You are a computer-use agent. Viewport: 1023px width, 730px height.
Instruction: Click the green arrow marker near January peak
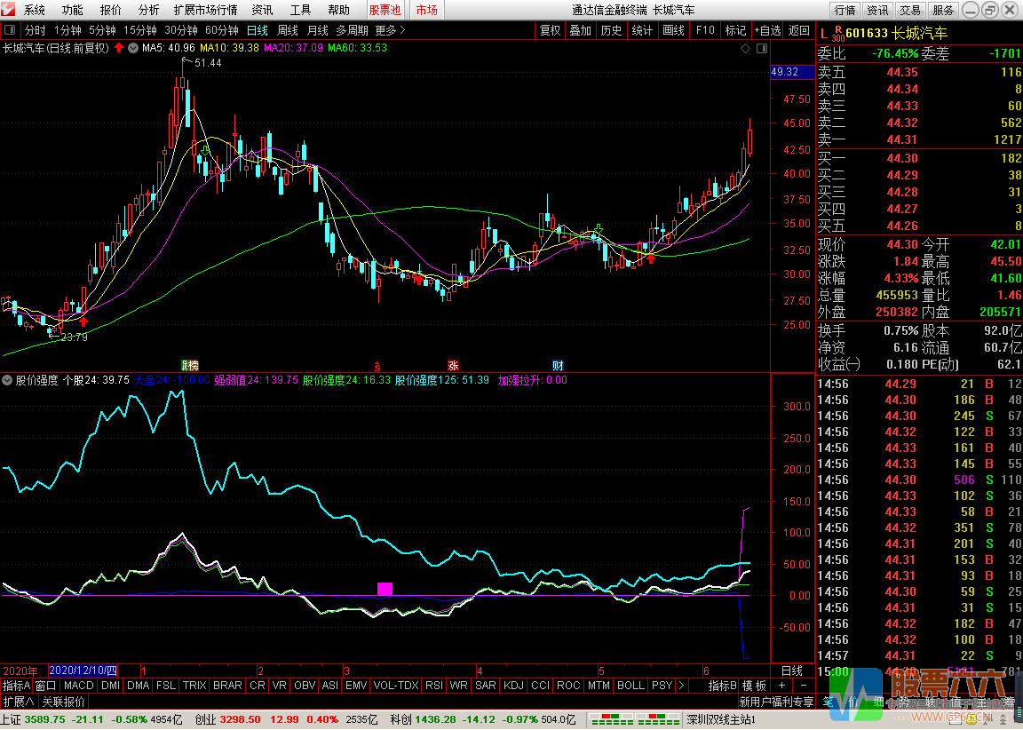click(205, 151)
